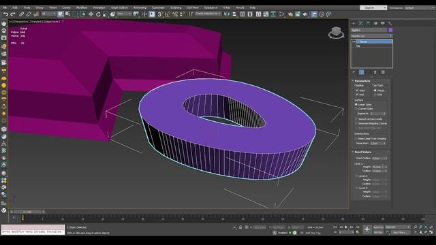Click the Auto Key button
Screen dimensions: 436x245
[x=378, y=227]
